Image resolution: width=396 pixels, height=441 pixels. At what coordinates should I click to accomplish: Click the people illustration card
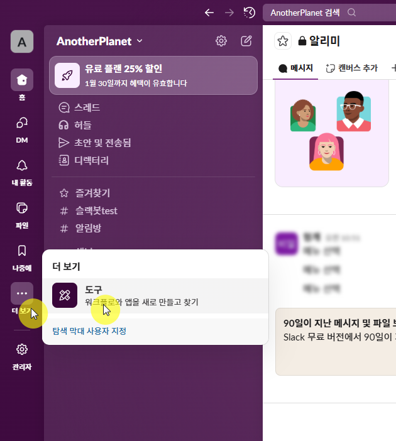[x=332, y=133]
